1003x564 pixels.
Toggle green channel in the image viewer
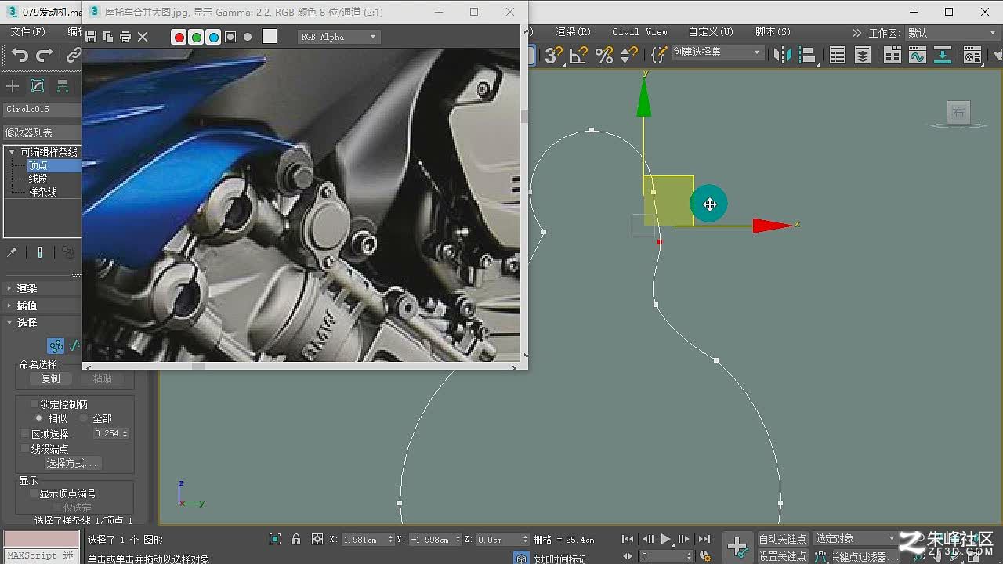[x=196, y=37]
